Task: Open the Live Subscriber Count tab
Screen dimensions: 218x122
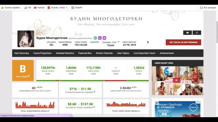Action: tap(144, 53)
